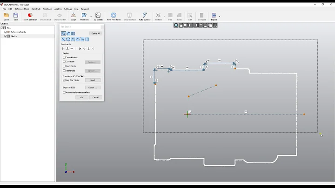Apply the fix anchor constraint
This screenshot has height=188, width=335.
pyautogui.click(x=67, y=49)
